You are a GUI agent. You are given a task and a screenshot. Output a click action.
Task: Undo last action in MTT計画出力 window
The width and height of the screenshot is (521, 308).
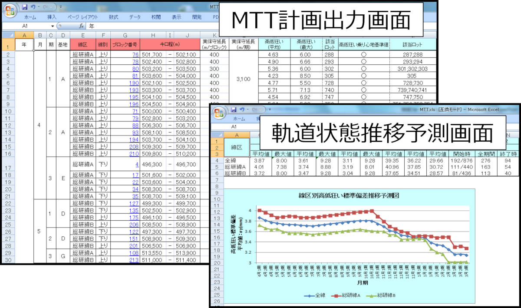tap(33, 7)
